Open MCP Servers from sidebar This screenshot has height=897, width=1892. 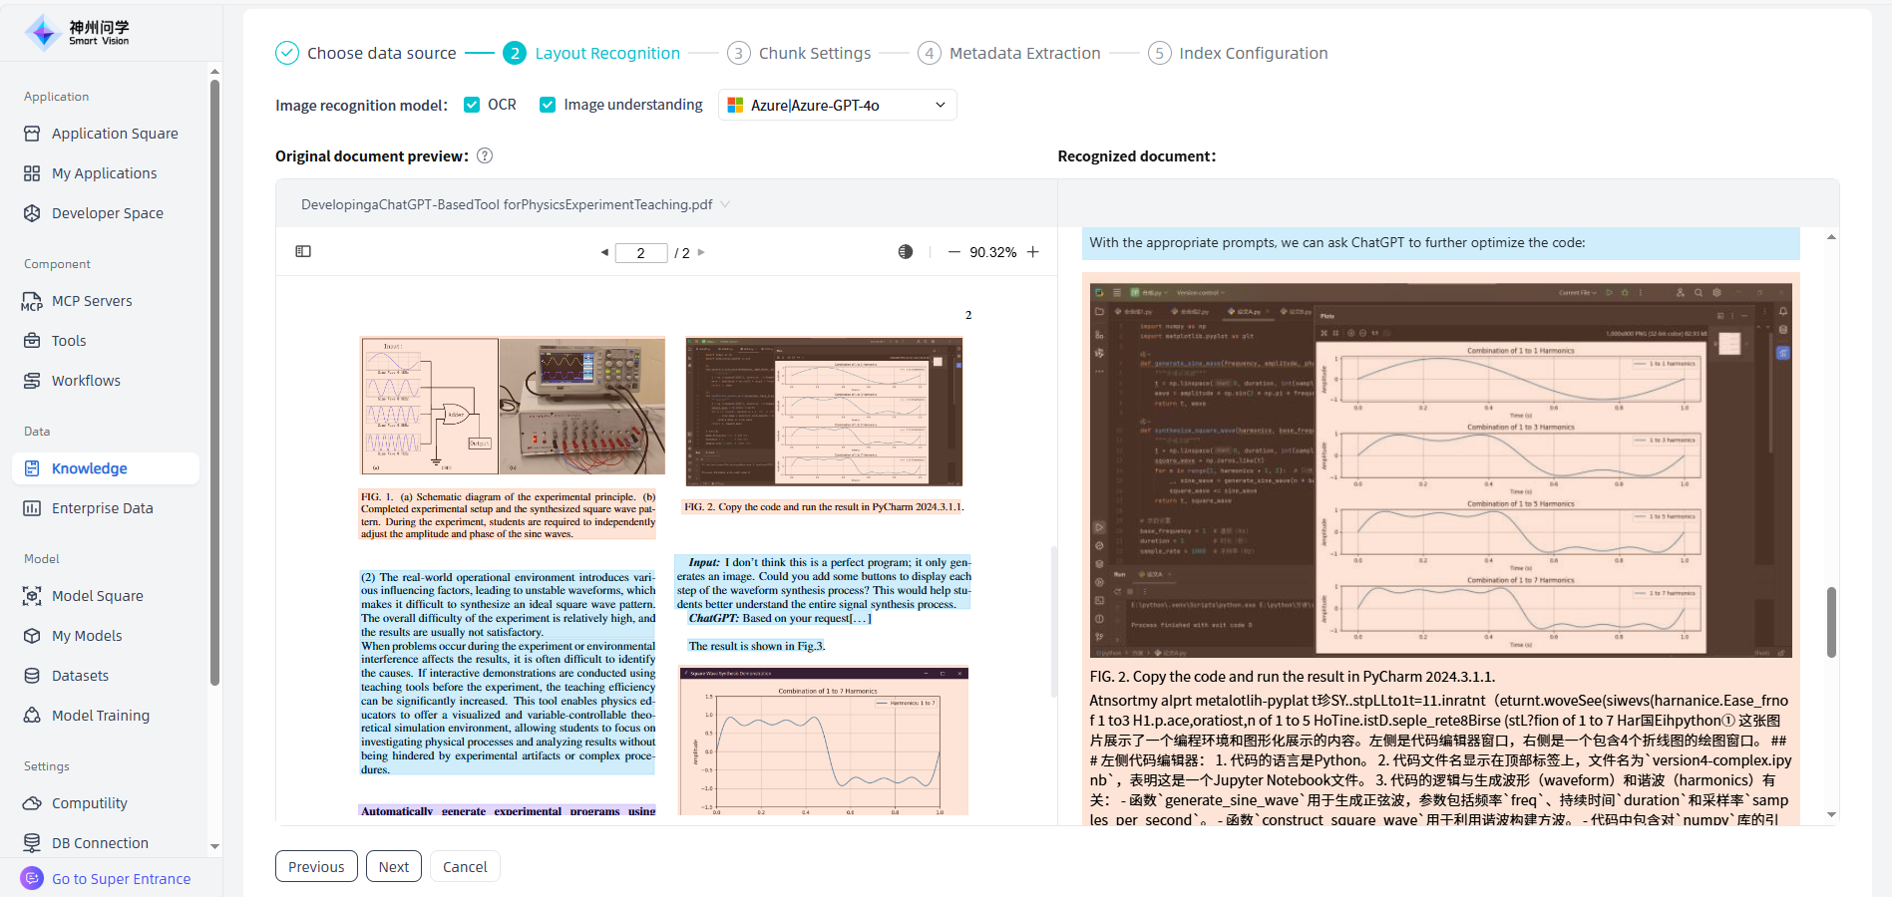pyautogui.click(x=92, y=301)
